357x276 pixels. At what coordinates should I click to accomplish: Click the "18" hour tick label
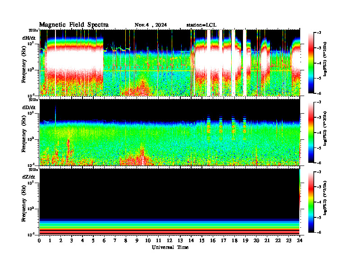pos(234,240)
